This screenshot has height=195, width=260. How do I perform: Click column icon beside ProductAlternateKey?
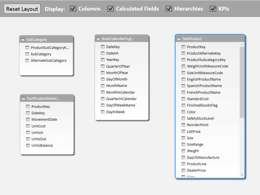[x=183, y=53]
